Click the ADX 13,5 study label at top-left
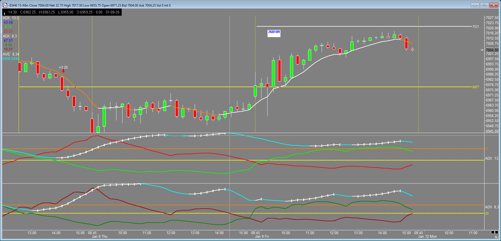The width and height of the screenshot is (501, 241). point(11,18)
